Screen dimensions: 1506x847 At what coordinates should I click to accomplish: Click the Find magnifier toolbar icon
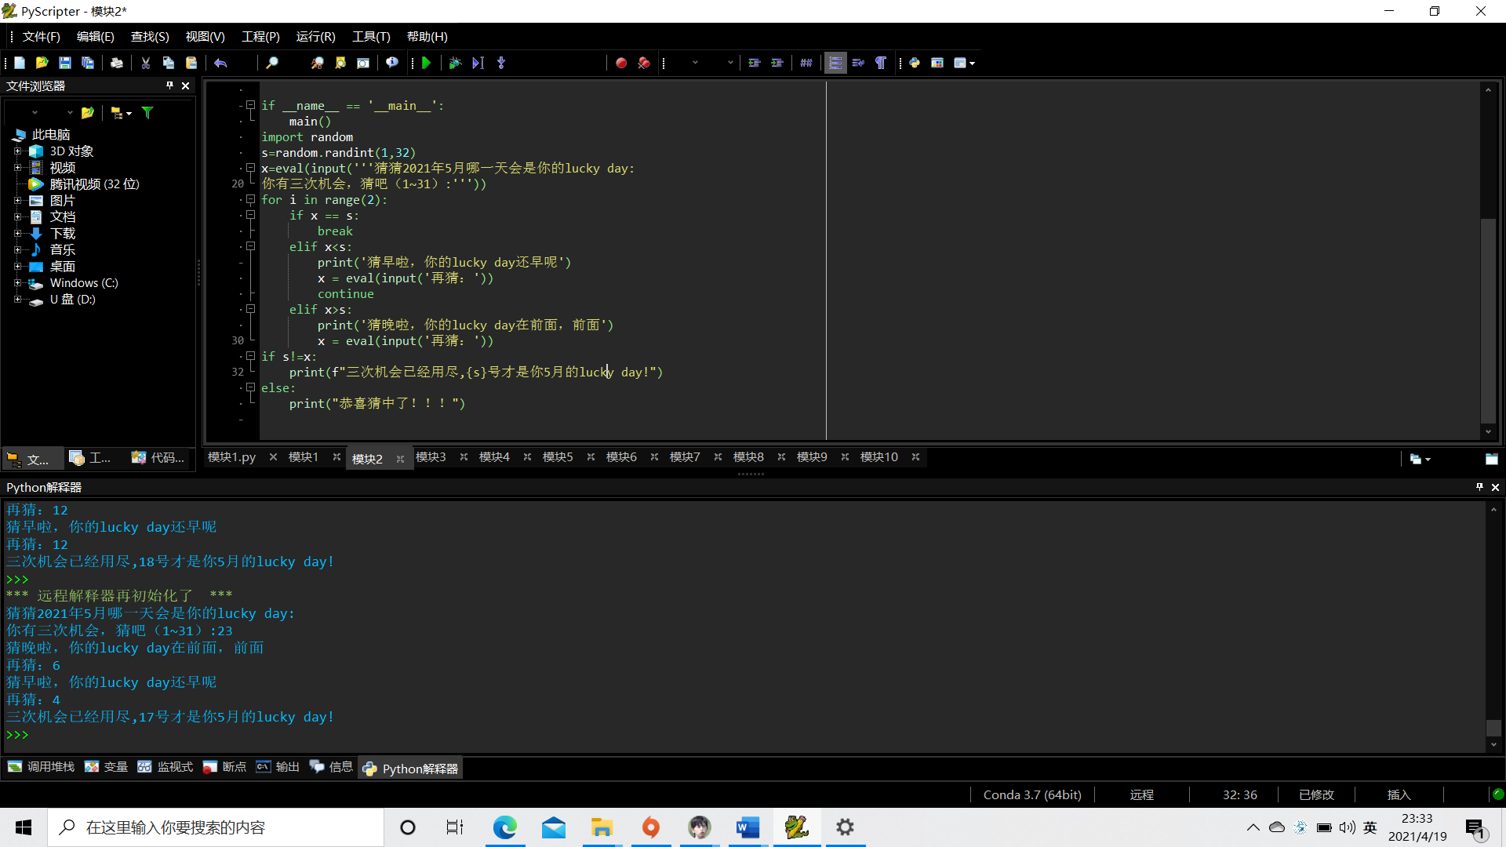(x=272, y=63)
